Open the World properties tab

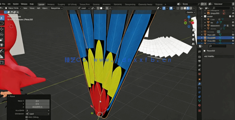(x=200, y=74)
